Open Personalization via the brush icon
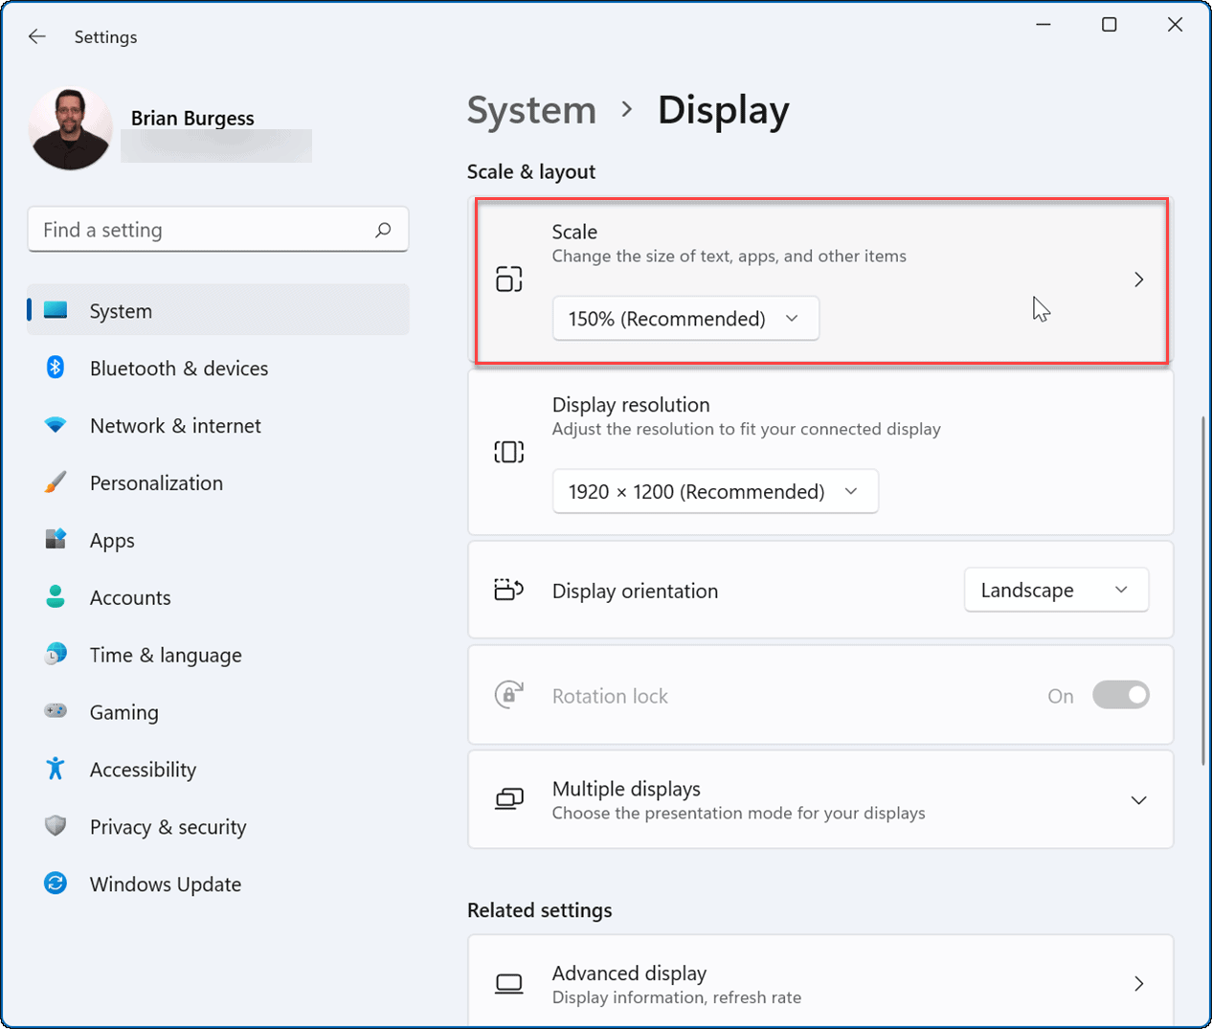Screen dimensions: 1212x1029 [55, 482]
